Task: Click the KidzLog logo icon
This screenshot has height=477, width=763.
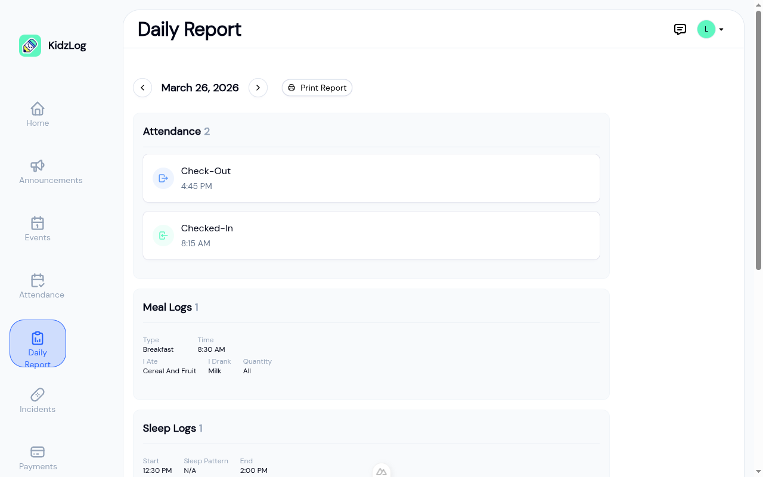Action: click(x=30, y=45)
